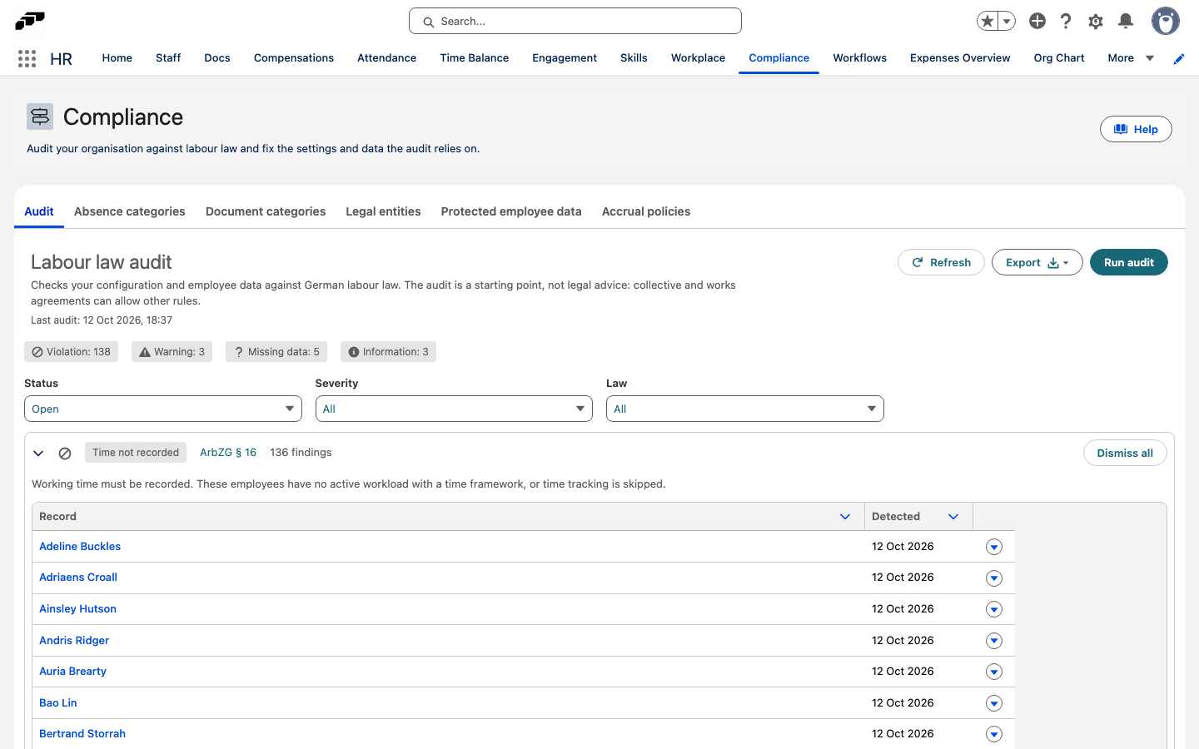Image resolution: width=1199 pixels, height=749 pixels.
Task: Open row actions for Adeline Buckles
Action: tap(994, 547)
